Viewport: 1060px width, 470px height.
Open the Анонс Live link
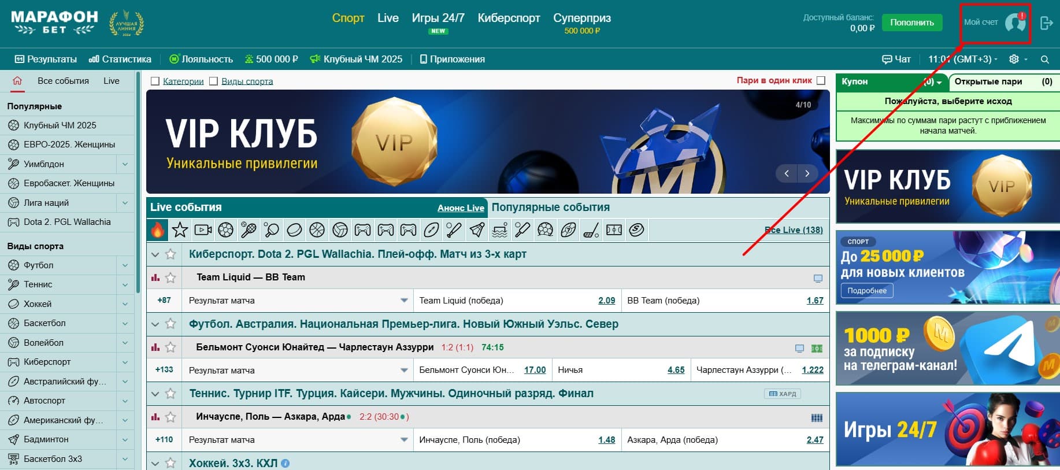pyautogui.click(x=461, y=208)
